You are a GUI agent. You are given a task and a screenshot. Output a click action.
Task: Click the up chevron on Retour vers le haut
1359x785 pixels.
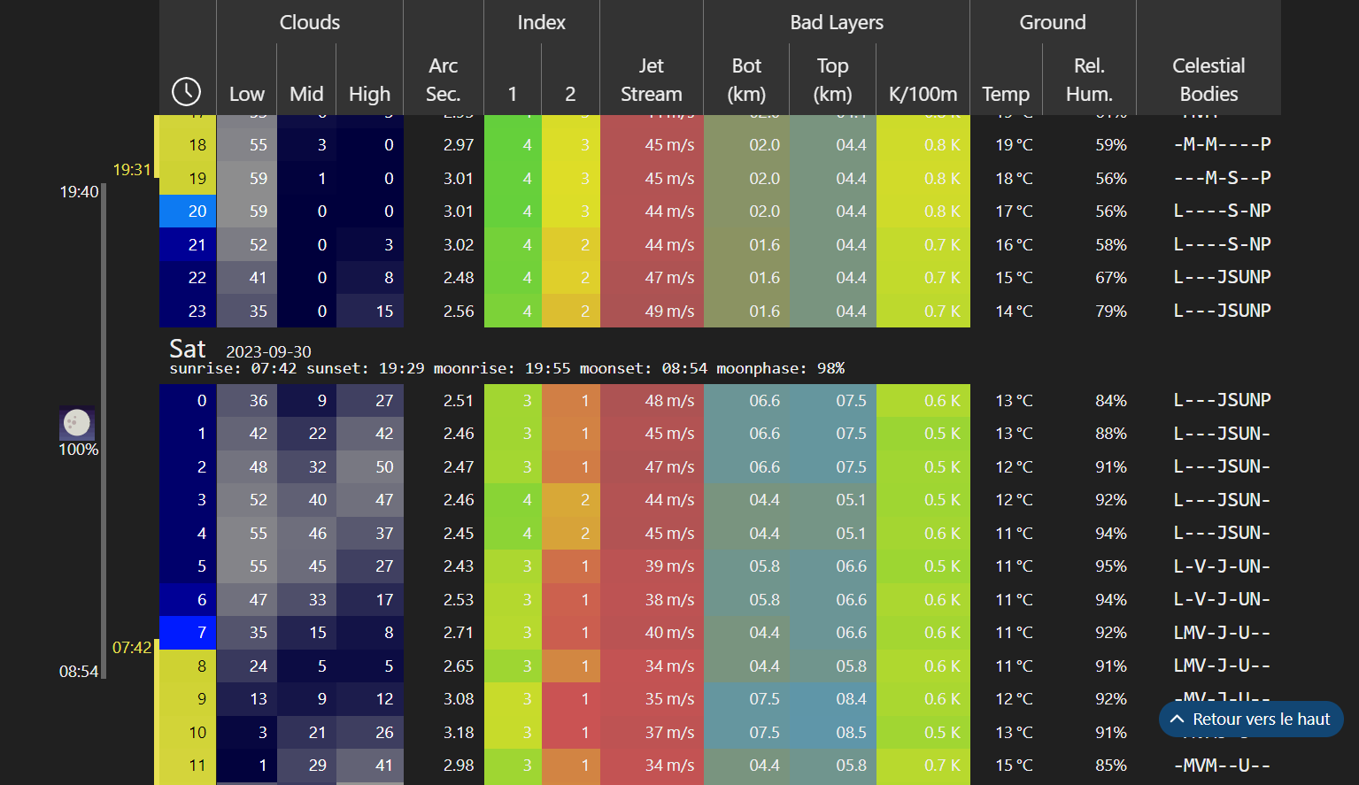[x=1177, y=720]
